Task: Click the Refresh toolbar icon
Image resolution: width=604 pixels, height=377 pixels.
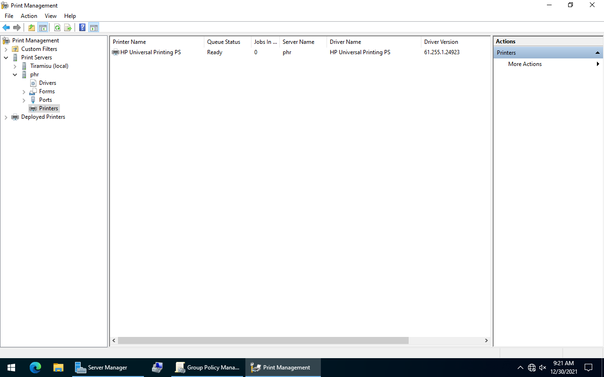Action: (57, 27)
